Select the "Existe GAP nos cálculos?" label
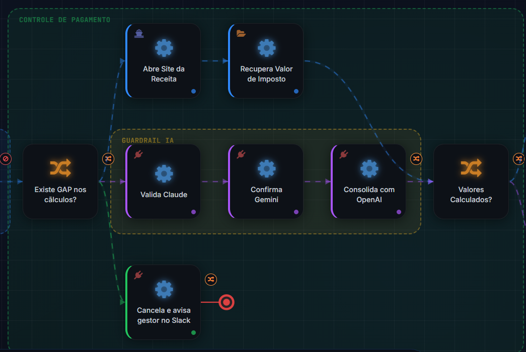The image size is (526, 352). 60,195
